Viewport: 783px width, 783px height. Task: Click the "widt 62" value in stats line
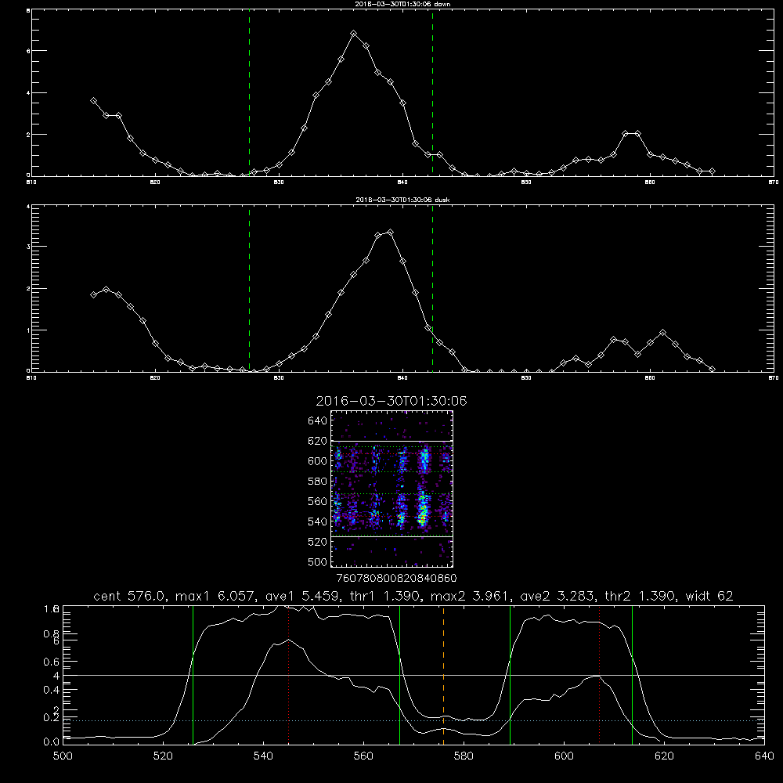pos(709,596)
